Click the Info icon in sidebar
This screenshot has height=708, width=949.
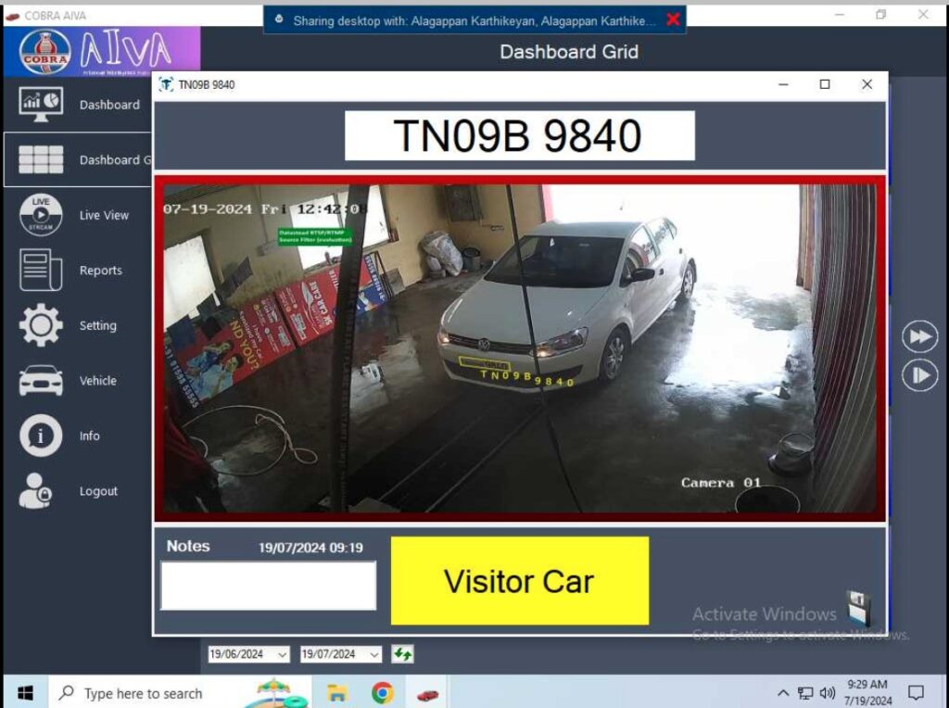41,436
